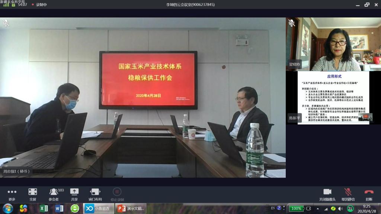Switch to the 小鱼易连 taskbar window
This screenshot has height=214, width=381.
pos(99,208)
